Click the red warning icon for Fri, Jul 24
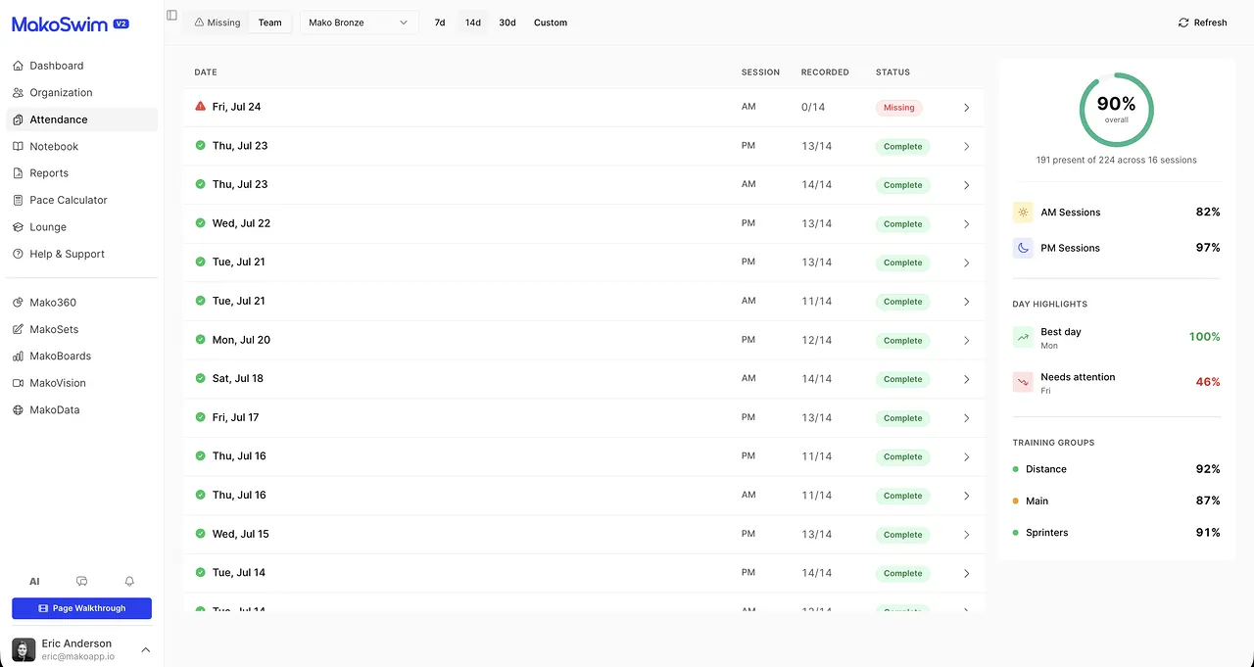 [200, 106]
